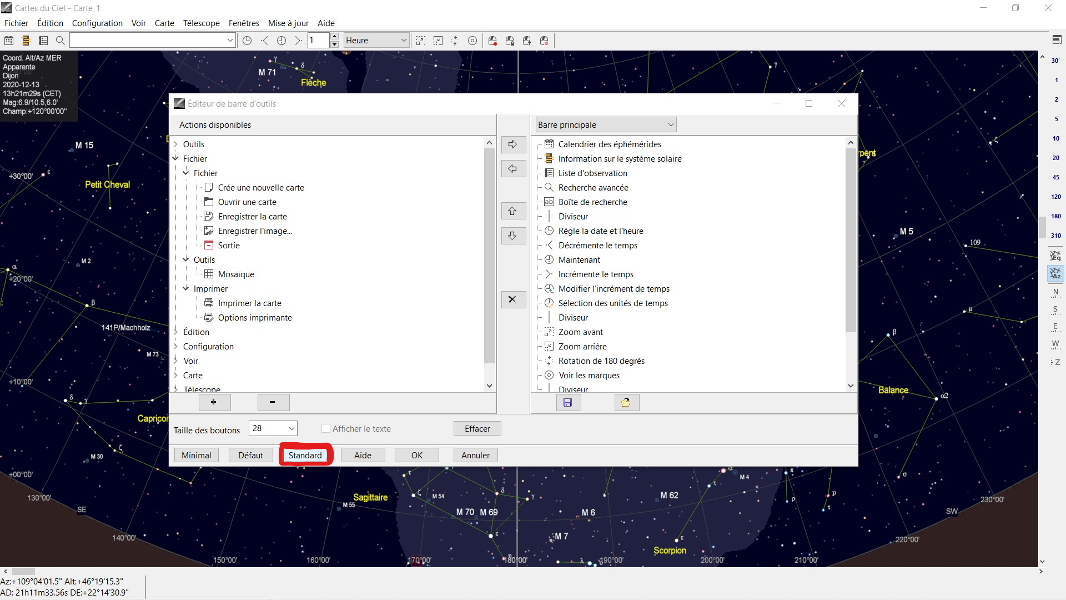Open the Taille des boutons combo box
Viewport: 1066px width, 600px height.
tap(273, 428)
